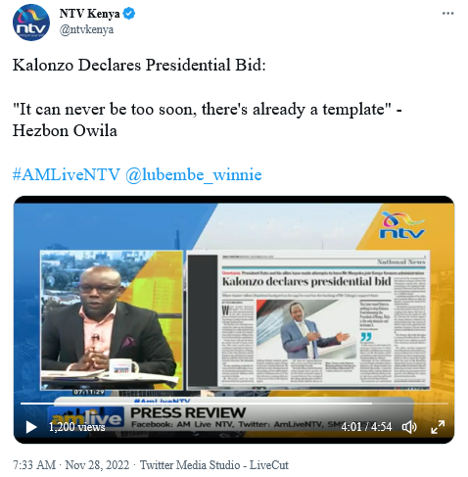Screen dimensions: 468x477
Task: Click the verified badge next to NTV Kenya
Action: point(129,14)
